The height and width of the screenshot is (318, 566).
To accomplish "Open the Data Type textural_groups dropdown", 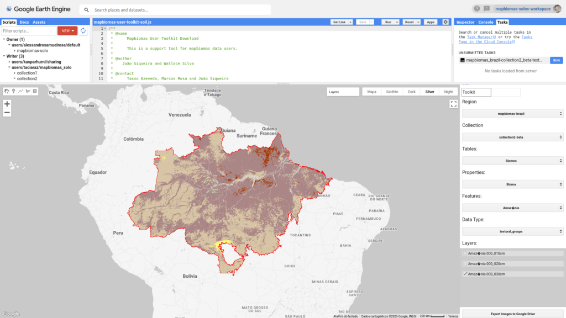I will [x=512, y=231].
